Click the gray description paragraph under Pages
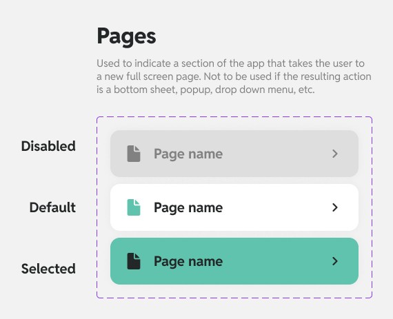The image size is (393, 319). pos(234,76)
